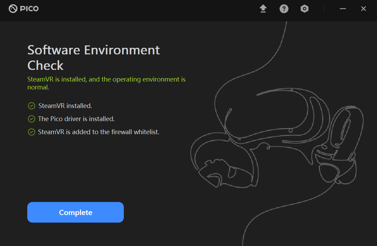This screenshot has height=246, width=377.
Task: Click the check icon beside Pico driver installed
Action: [x=31, y=119]
